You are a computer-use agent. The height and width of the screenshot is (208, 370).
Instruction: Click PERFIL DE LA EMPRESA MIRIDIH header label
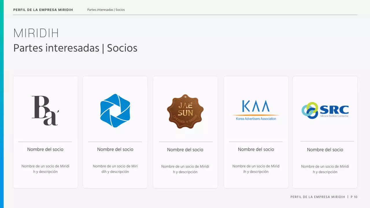click(43, 10)
